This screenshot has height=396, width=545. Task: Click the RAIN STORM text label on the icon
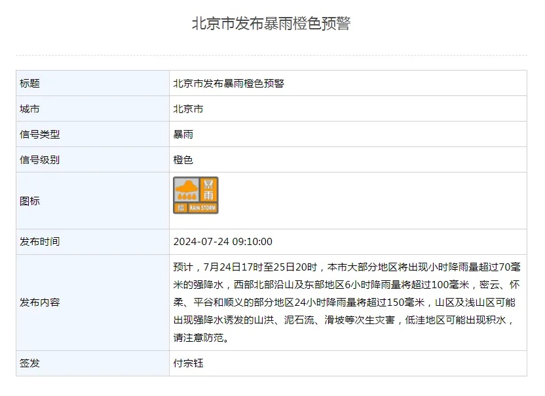coord(203,207)
